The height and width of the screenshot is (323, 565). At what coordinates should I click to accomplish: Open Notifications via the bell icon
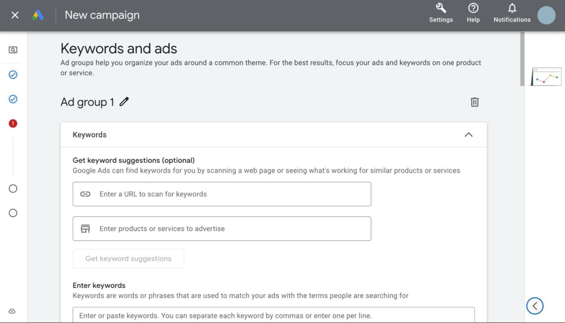tap(512, 8)
